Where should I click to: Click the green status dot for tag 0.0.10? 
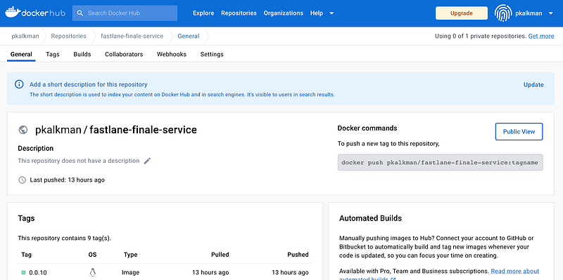coord(23,272)
